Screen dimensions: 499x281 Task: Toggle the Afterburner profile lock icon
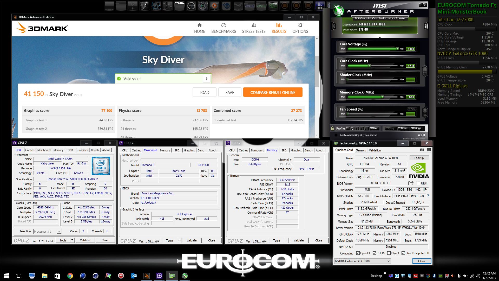[x=332, y=128]
